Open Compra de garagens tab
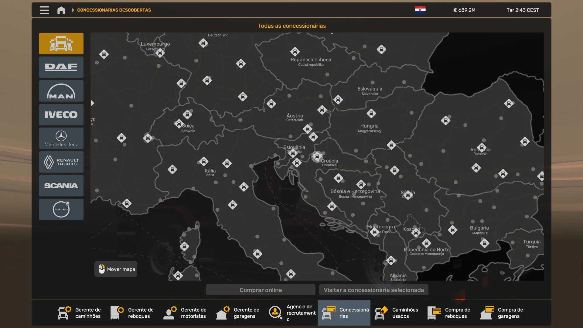Screen dimensions: 583x328 pyautogui.click(x=502, y=313)
